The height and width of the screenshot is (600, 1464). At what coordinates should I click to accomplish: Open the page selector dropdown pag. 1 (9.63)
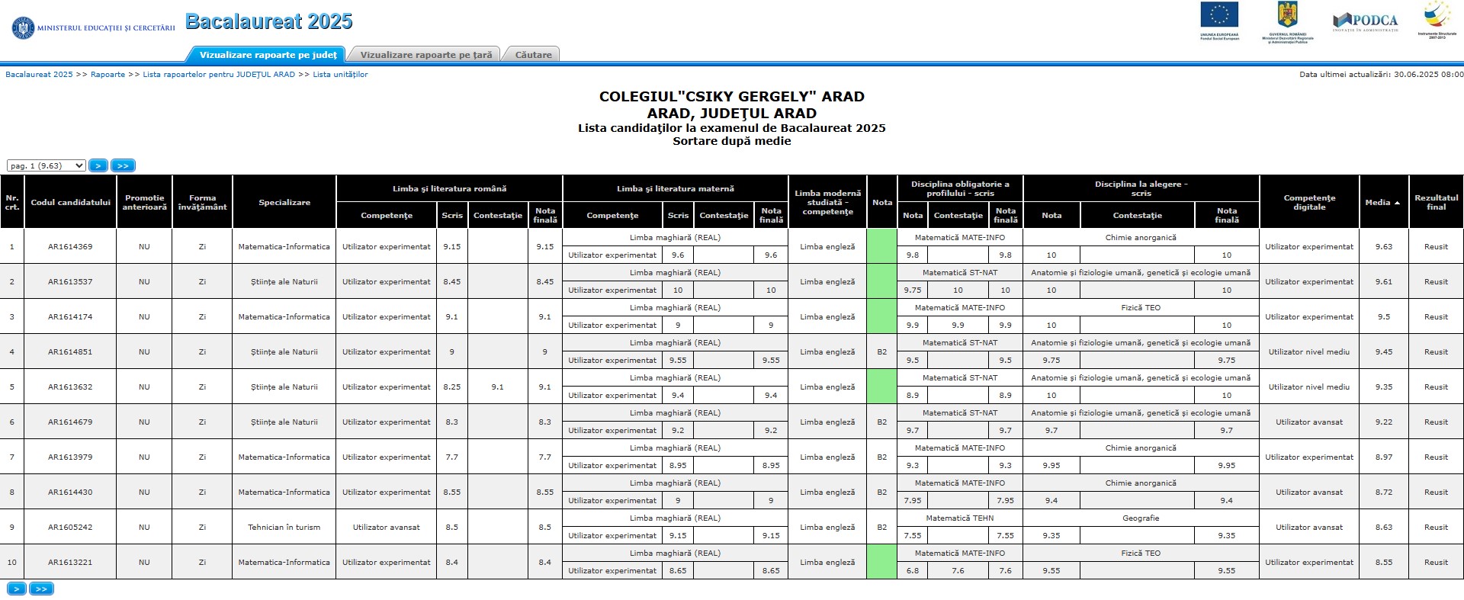47,165
